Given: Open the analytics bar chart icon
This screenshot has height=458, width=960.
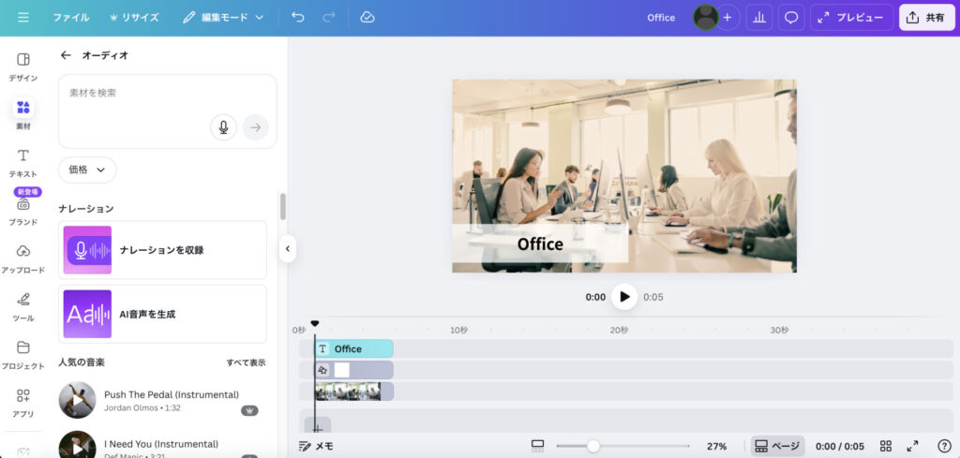Looking at the screenshot, I should tap(759, 17).
